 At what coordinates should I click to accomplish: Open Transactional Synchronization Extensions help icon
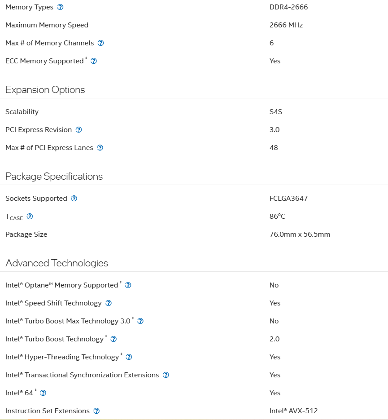pos(166,375)
